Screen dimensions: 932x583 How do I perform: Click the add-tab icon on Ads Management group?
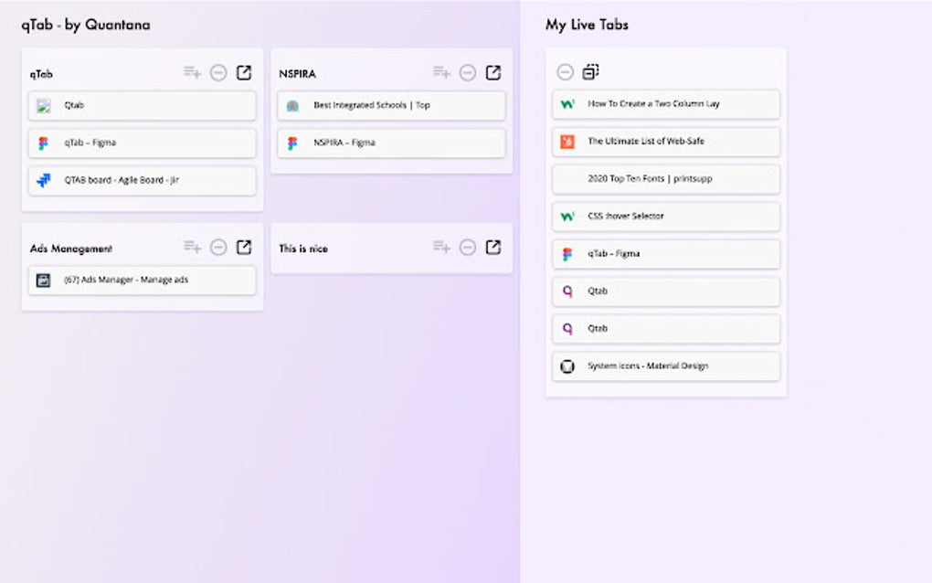[x=192, y=247]
